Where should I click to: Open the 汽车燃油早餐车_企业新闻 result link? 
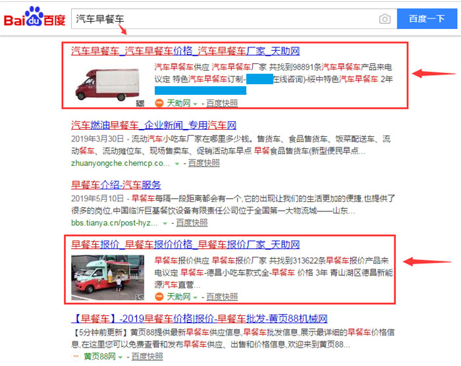click(153, 125)
